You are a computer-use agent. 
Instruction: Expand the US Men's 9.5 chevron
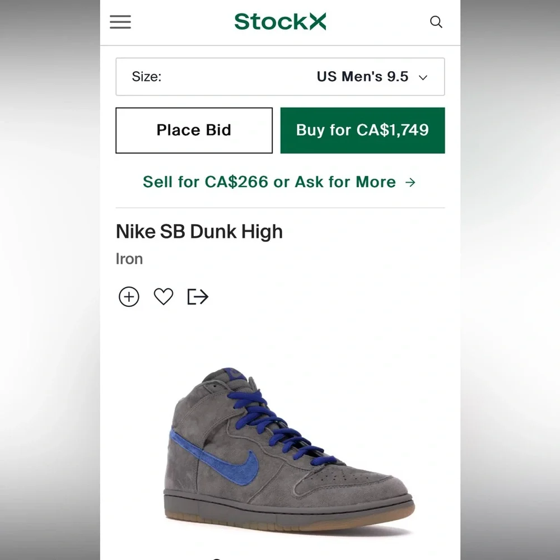pyautogui.click(x=423, y=77)
